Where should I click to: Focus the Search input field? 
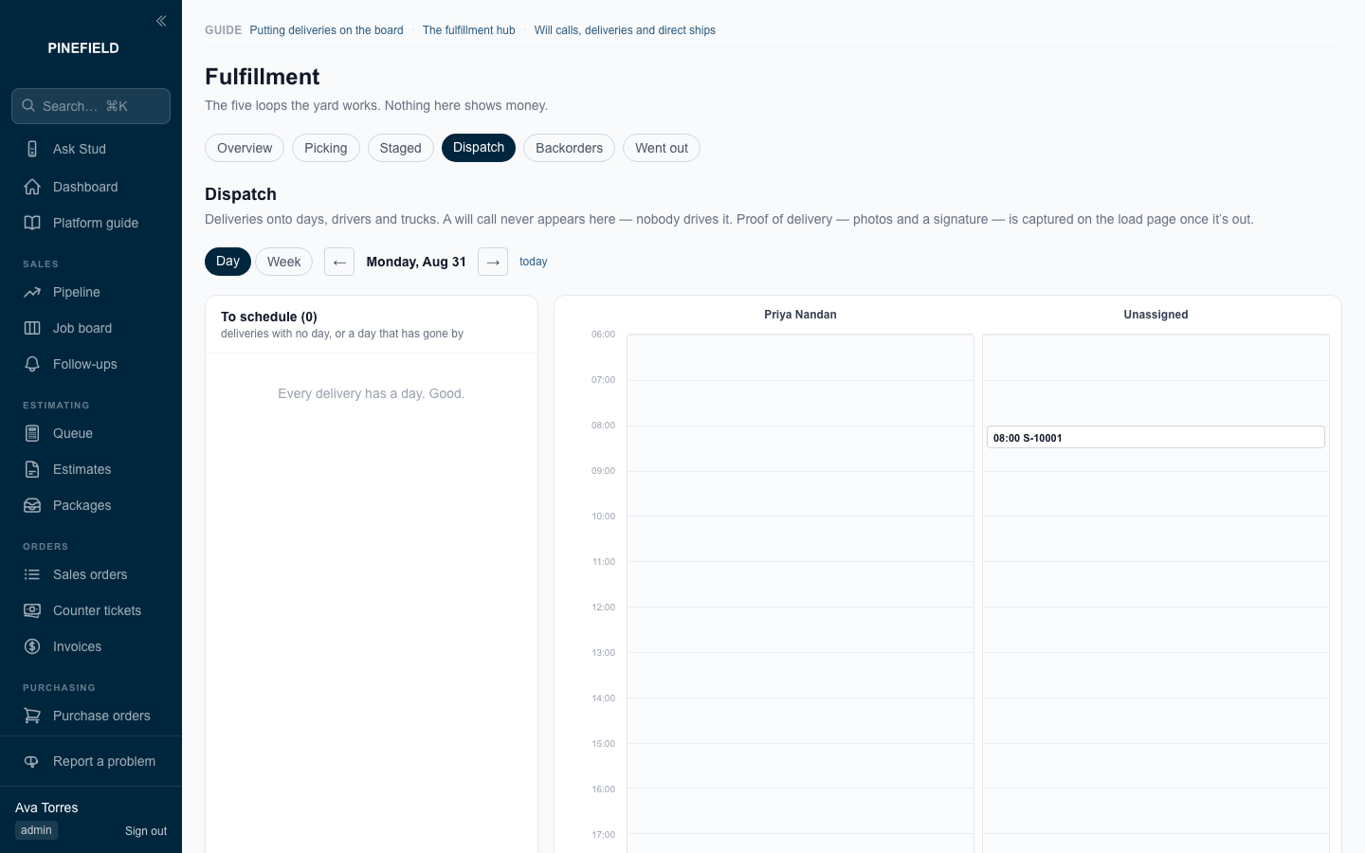coord(91,106)
